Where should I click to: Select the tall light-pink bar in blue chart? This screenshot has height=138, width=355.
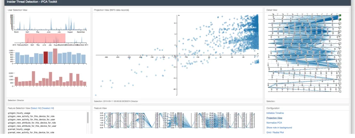point(55,56)
